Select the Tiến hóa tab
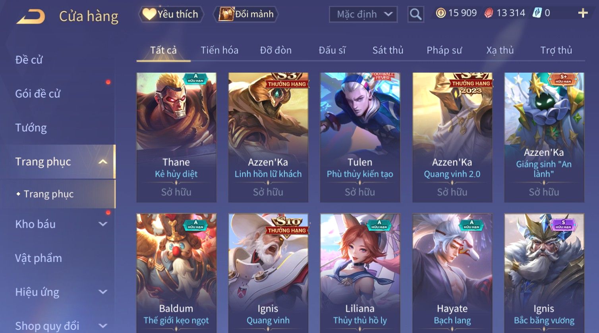Viewport: 599px width, 333px height. coord(219,50)
